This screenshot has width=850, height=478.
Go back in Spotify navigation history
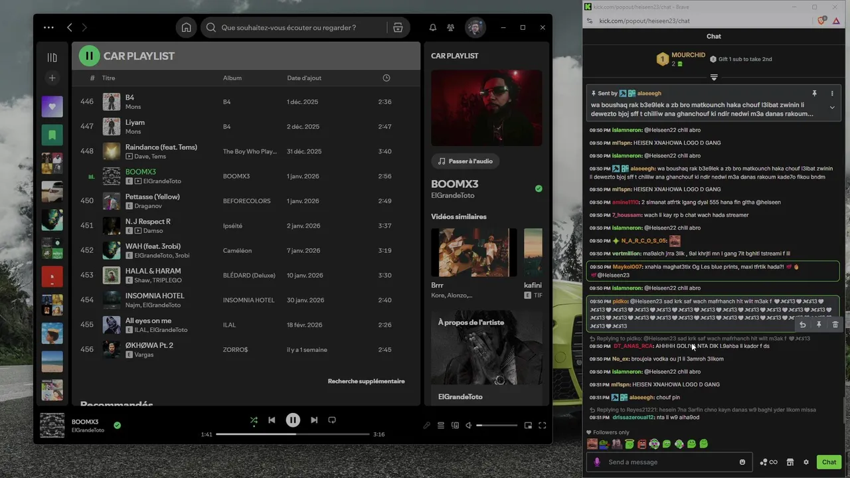pos(70,28)
